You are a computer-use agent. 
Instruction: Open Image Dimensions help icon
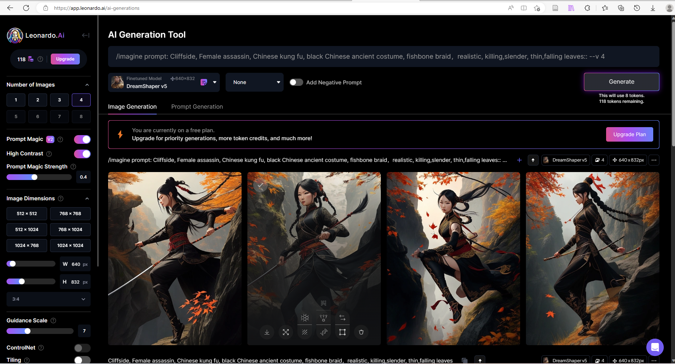pyautogui.click(x=61, y=198)
